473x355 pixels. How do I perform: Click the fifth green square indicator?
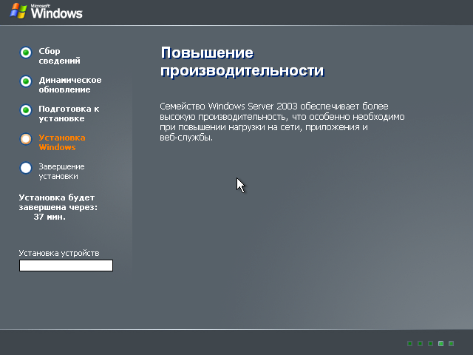pos(452,343)
